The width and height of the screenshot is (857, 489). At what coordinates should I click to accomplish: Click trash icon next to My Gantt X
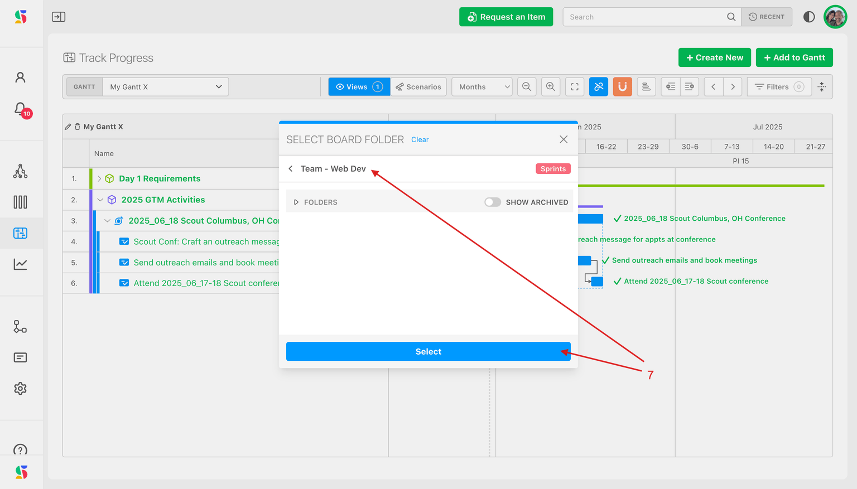[x=78, y=127]
